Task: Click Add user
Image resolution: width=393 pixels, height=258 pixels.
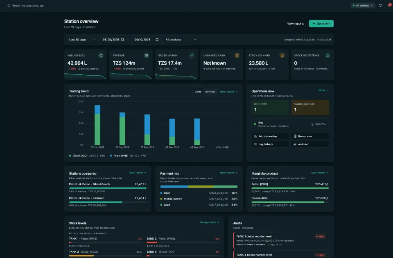Action: tap(310, 144)
